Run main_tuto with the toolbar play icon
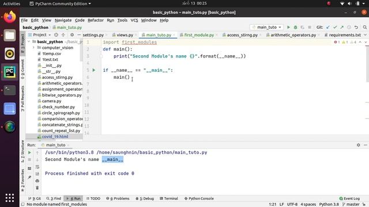369x207 pixels. click(288, 27)
